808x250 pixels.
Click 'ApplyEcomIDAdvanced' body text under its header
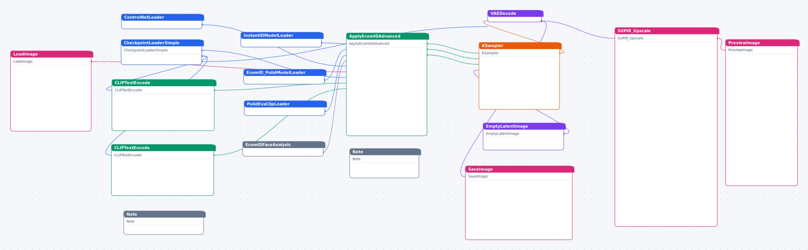[369, 43]
